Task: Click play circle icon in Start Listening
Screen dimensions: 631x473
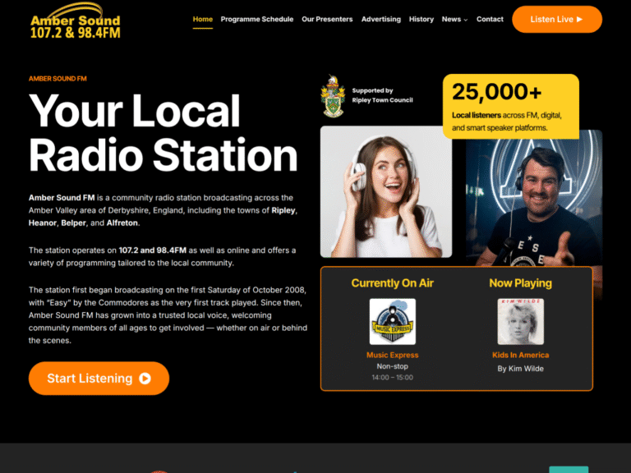Action: 145,379
